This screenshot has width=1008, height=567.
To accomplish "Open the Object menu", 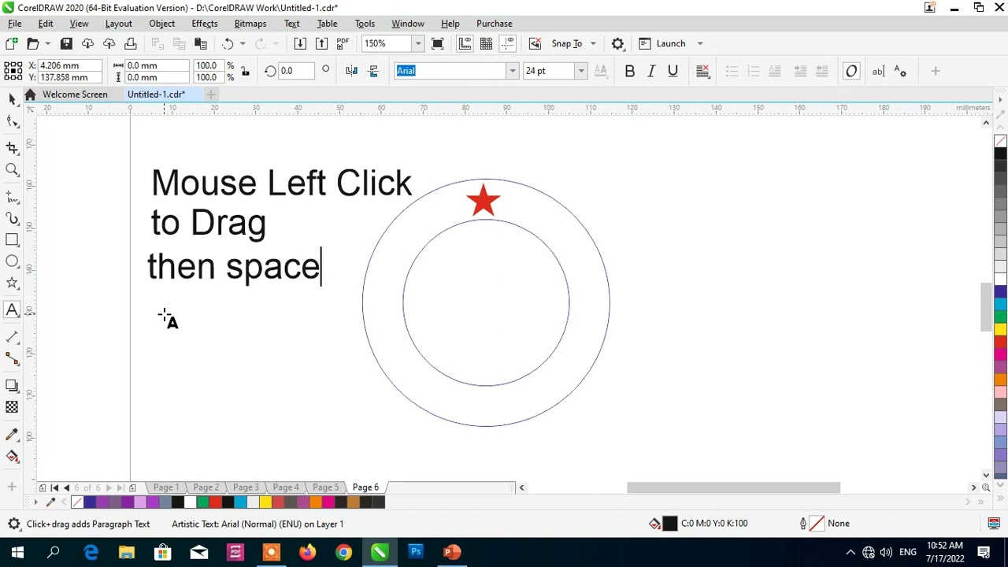I will [x=162, y=24].
